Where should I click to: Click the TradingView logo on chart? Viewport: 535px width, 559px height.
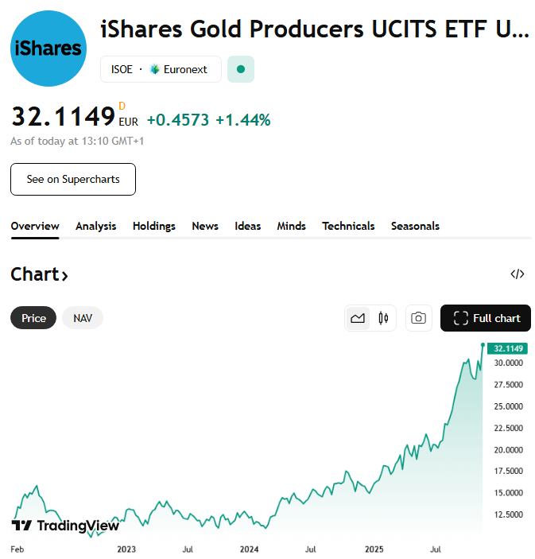point(65,526)
